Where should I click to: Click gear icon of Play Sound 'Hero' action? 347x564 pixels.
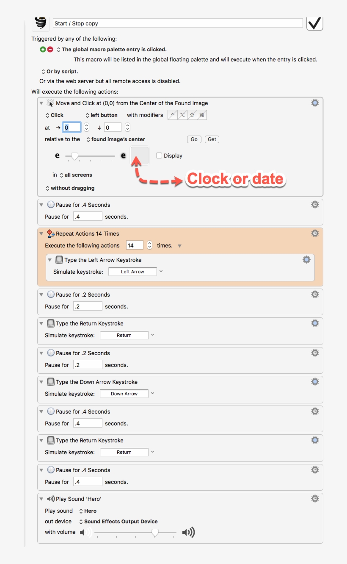(x=315, y=499)
